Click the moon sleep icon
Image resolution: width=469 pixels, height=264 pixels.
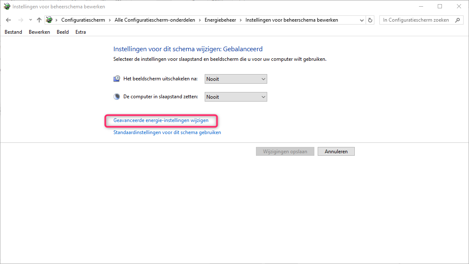coord(117,97)
